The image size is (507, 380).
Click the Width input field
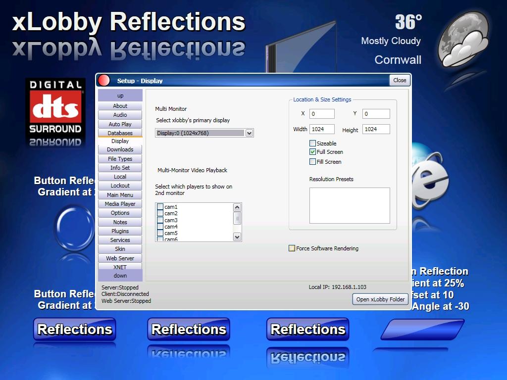click(322, 129)
